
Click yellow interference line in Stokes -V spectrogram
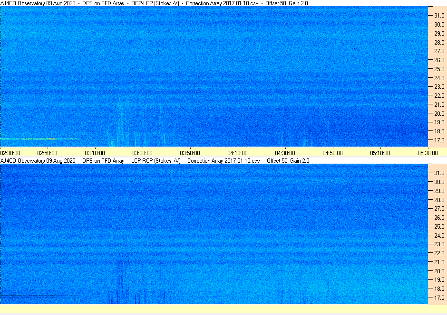[39, 139]
